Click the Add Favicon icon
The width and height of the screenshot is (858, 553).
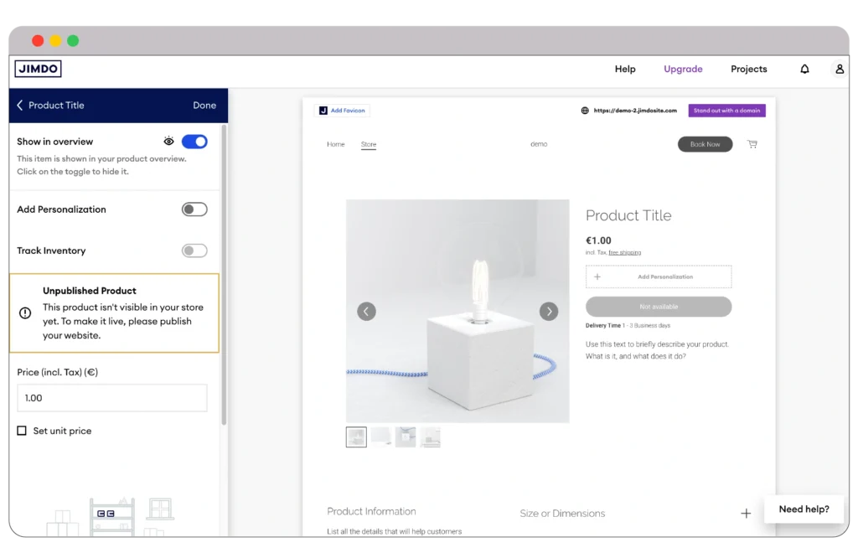(323, 111)
